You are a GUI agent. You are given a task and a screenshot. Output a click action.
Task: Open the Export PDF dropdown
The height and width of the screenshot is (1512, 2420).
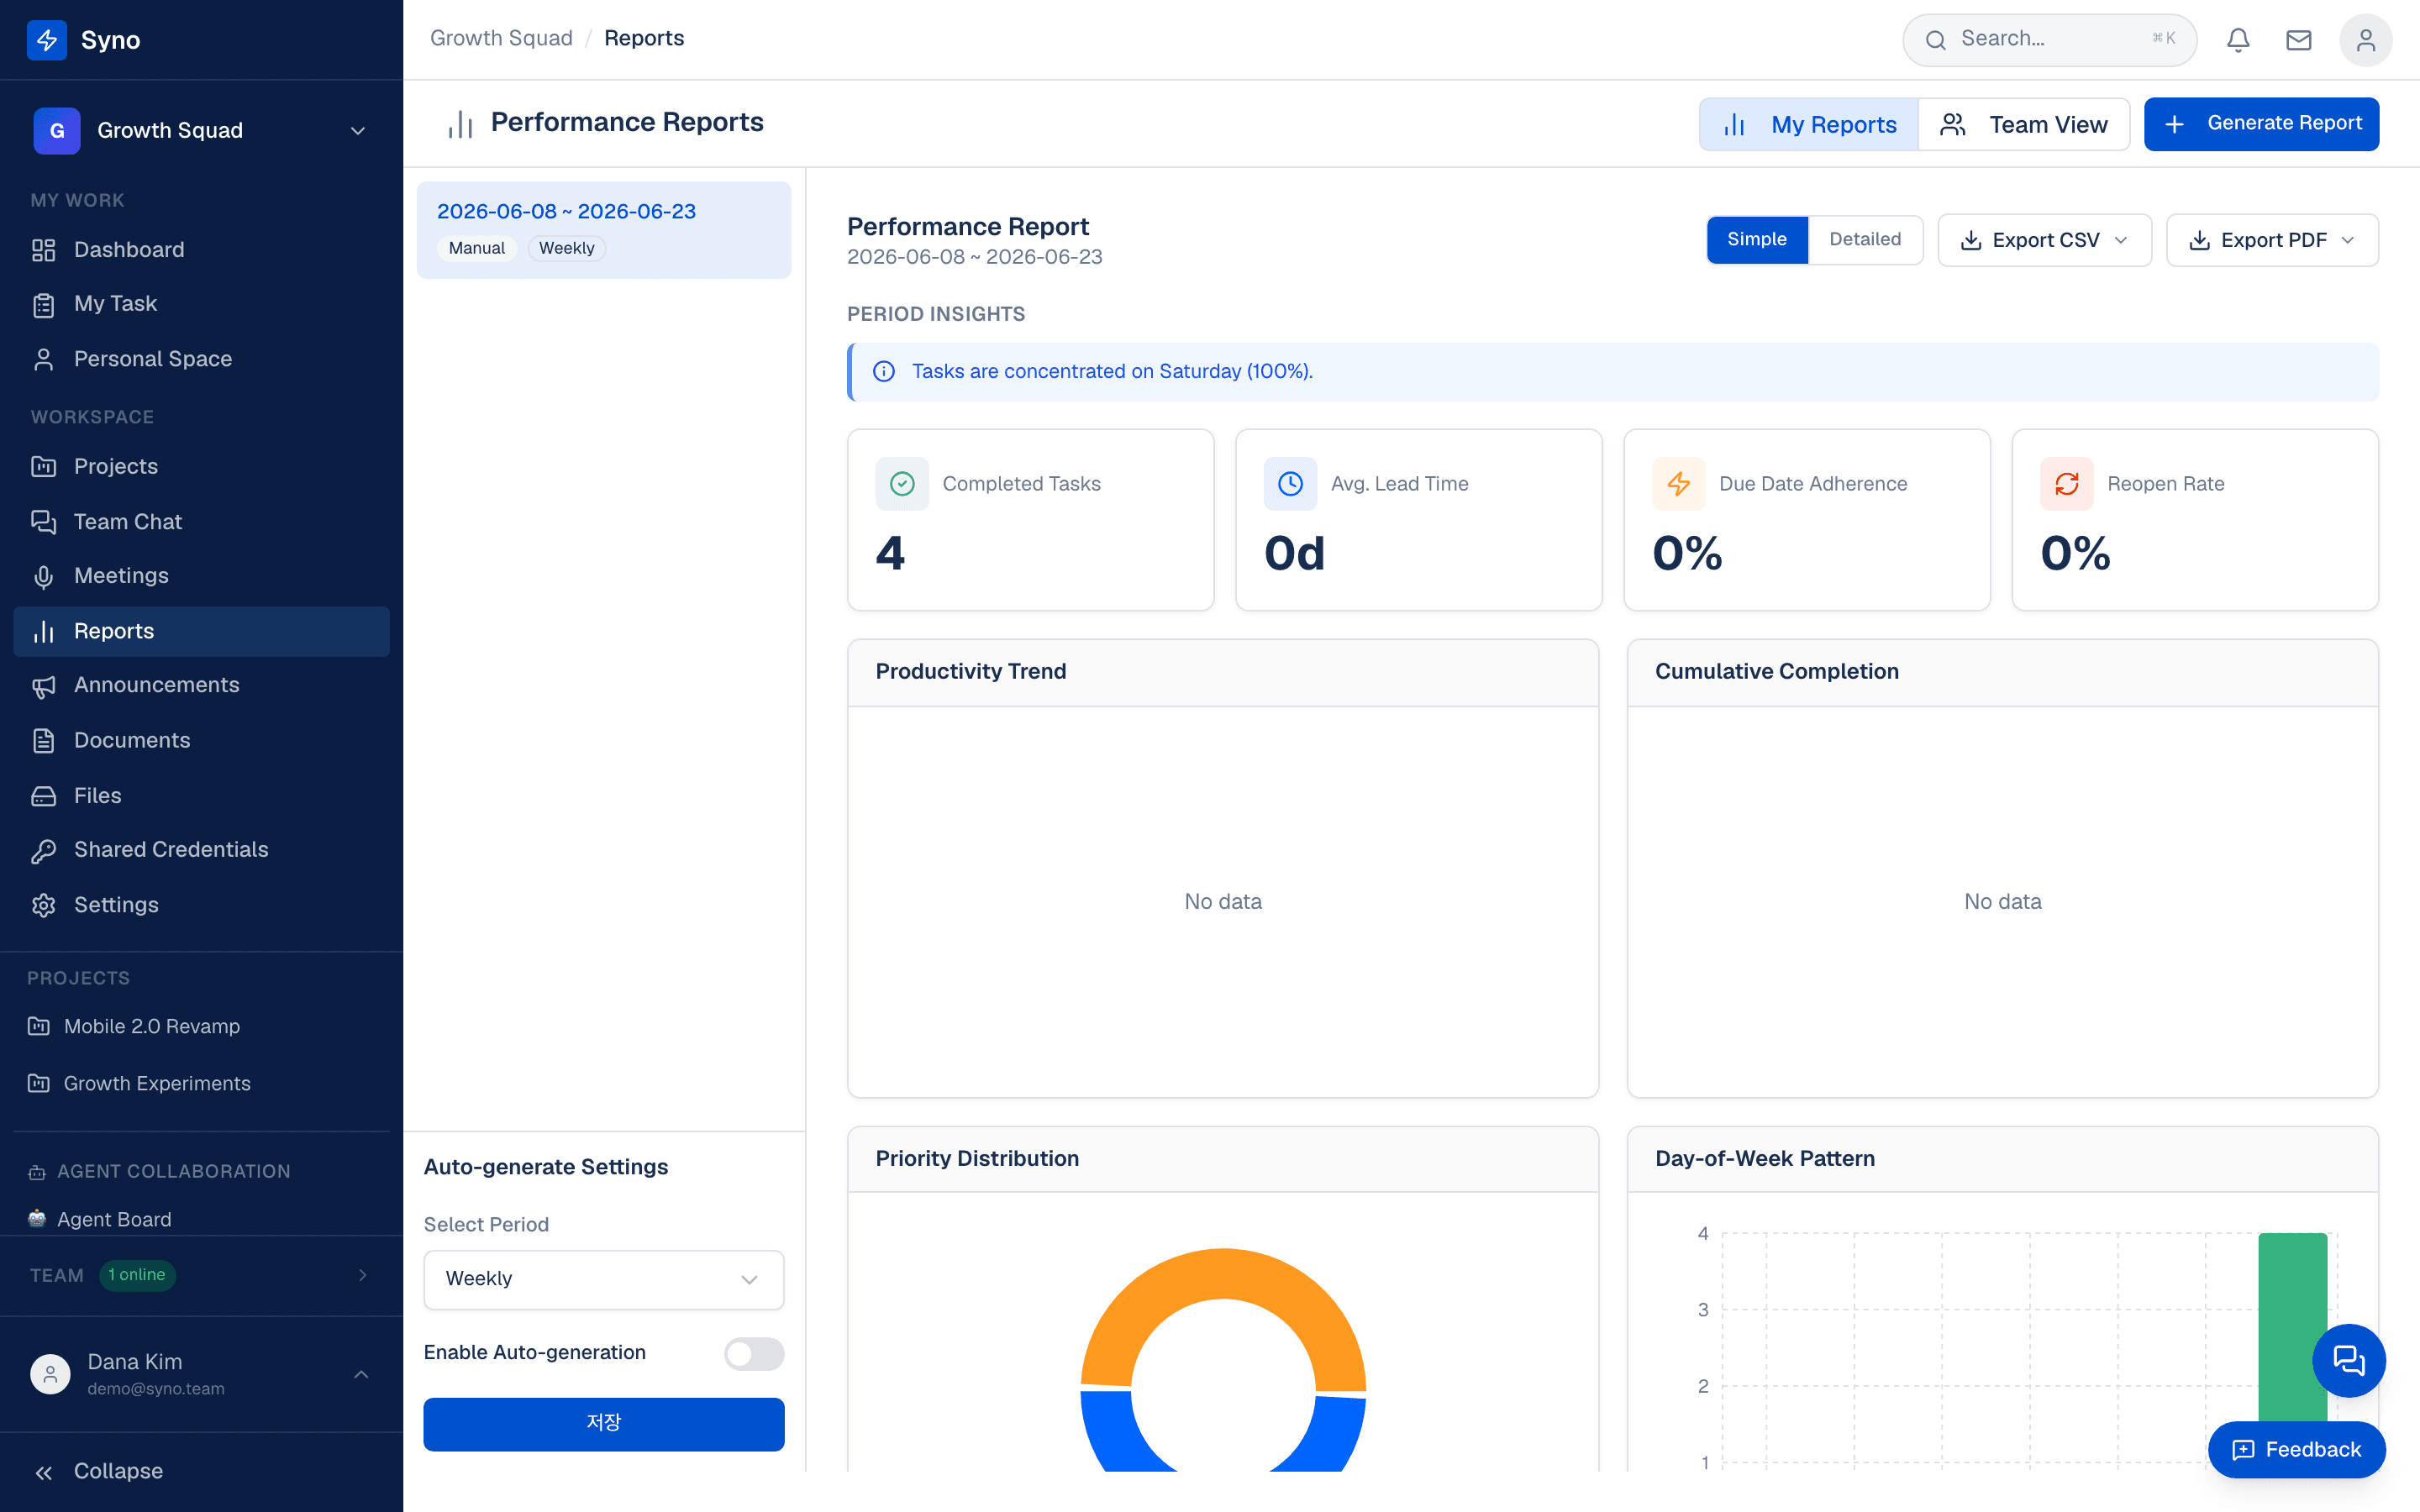[2272, 240]
